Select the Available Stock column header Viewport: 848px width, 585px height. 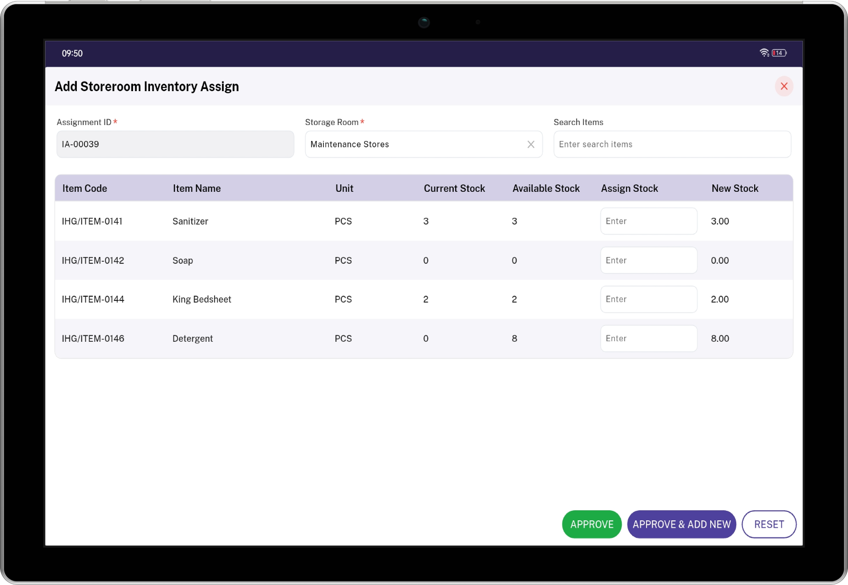(x=546, y=189)
